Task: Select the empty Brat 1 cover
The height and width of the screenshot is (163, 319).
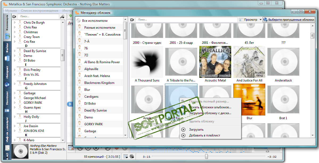Action: coord(283,100)
